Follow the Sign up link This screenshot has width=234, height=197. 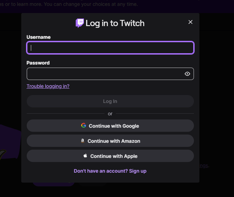(x=138, y=171)
